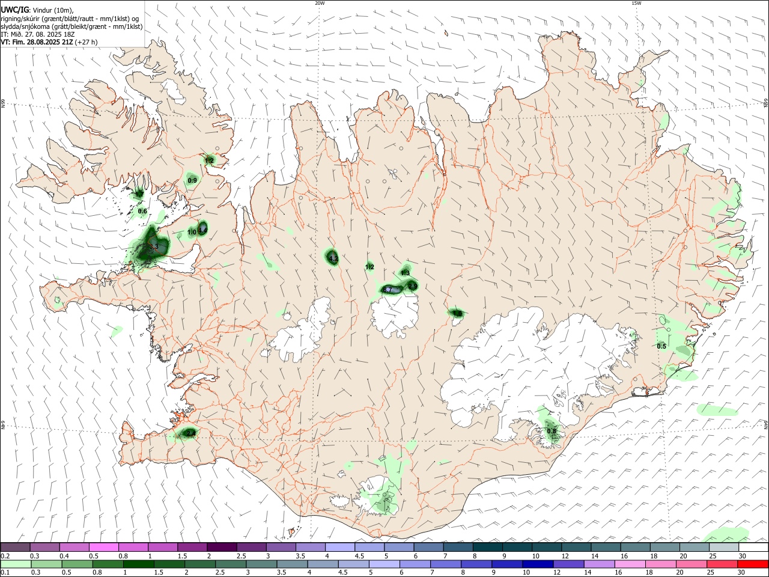Select the bright magenta swatch between 0.5 and 0.8

(103, 547)
